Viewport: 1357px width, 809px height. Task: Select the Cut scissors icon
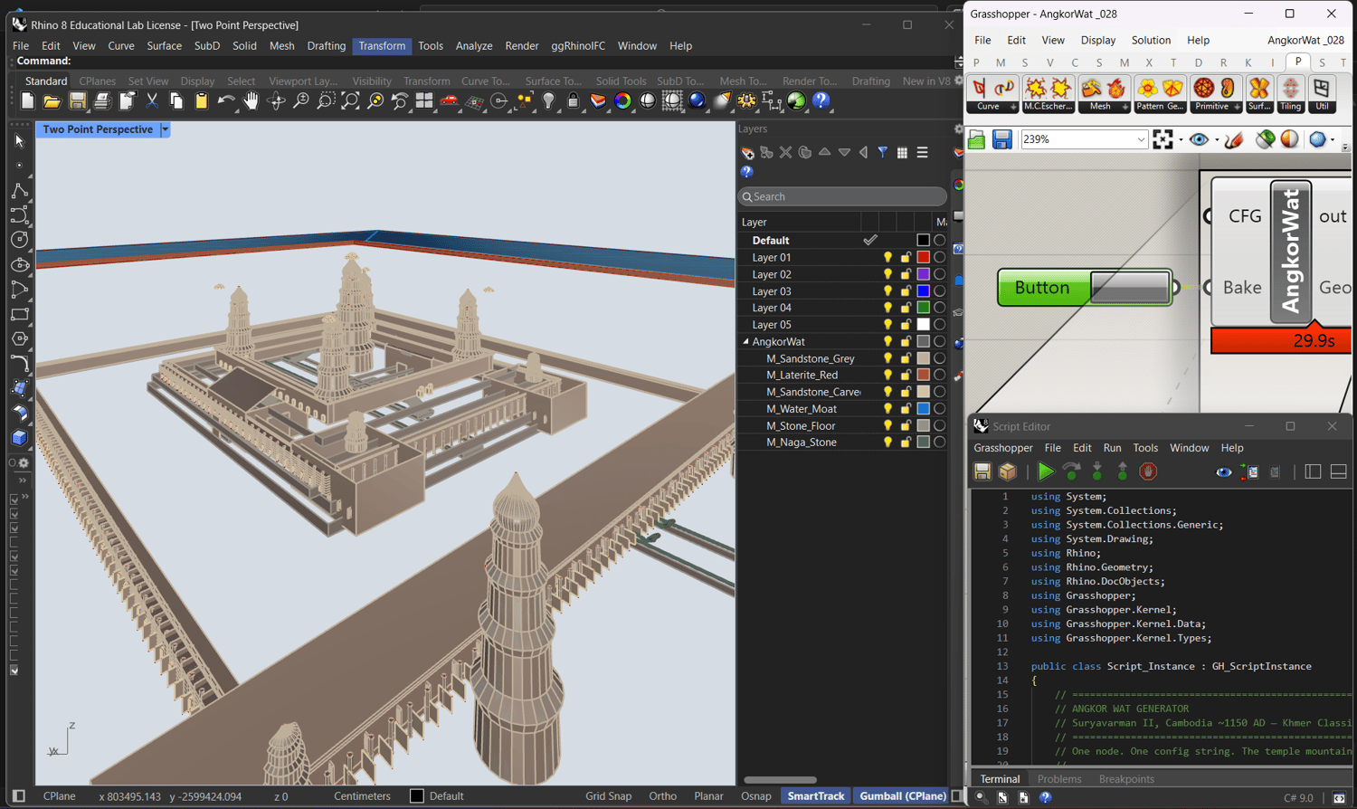pyautogui.click(x=152, y=101)
